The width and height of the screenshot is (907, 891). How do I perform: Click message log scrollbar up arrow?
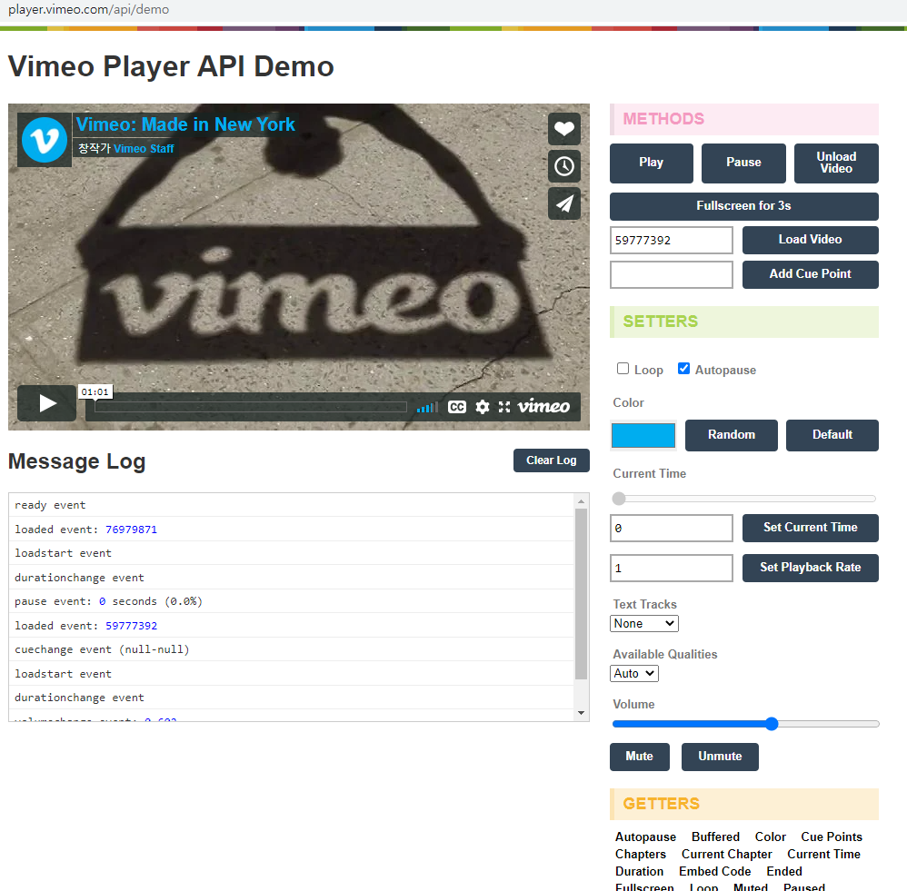click(x=582, y=501)
